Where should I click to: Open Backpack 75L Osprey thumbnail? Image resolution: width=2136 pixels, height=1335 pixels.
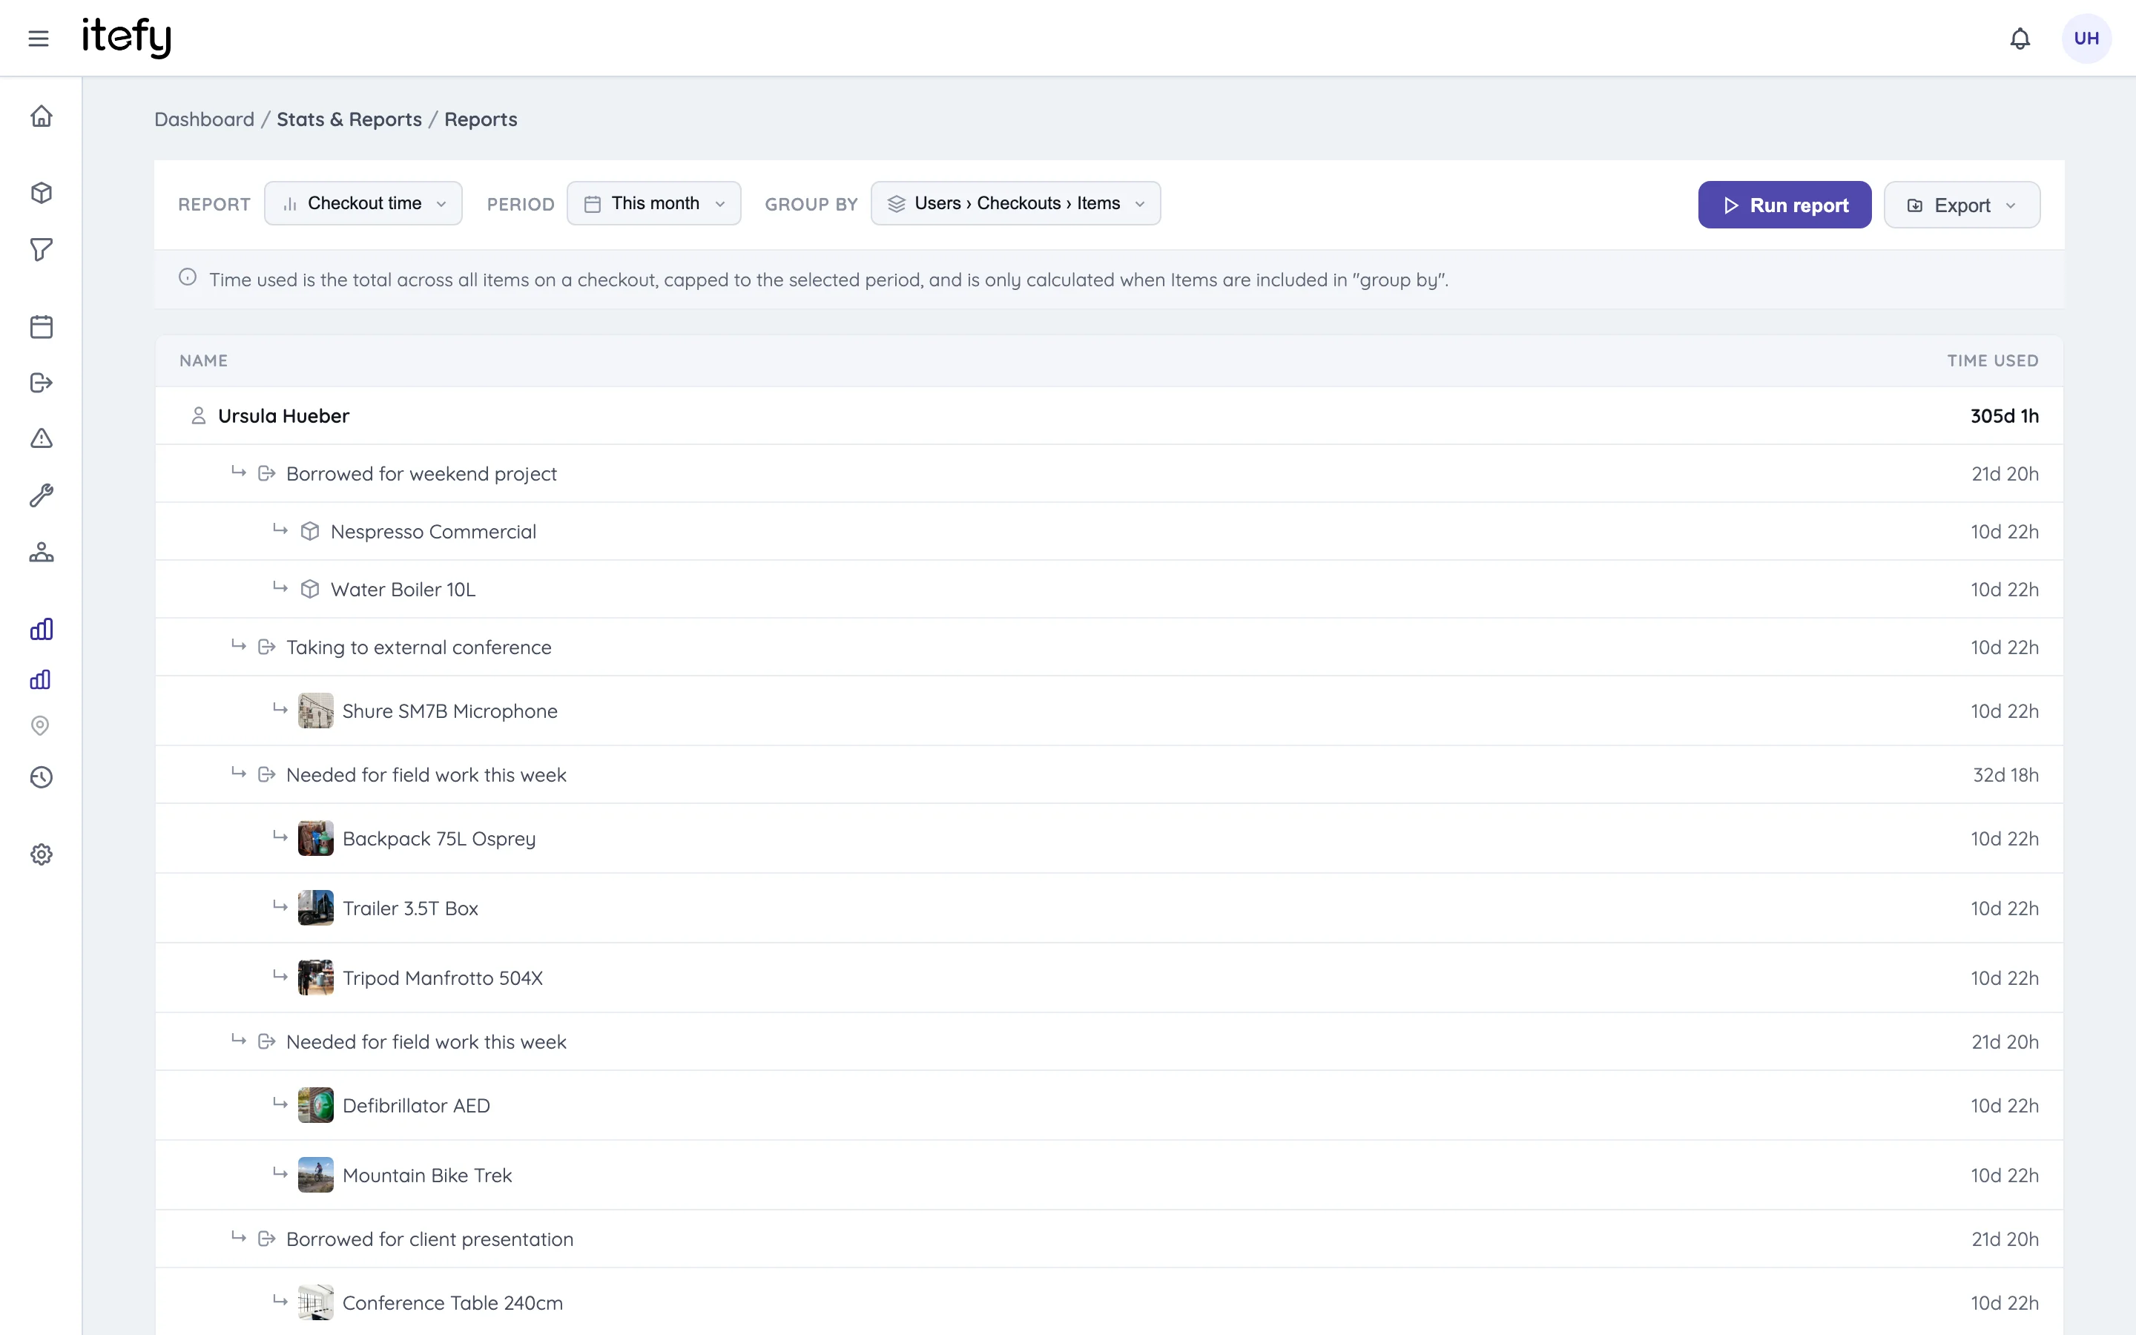tap(315, 839)
